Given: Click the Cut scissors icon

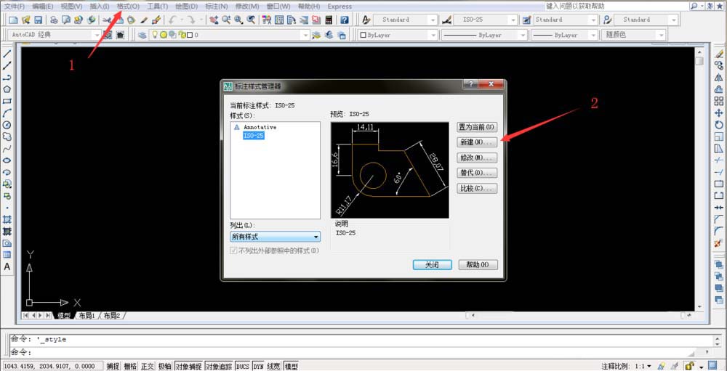Looking at the screenshot, I should click(x=106, y=20).
